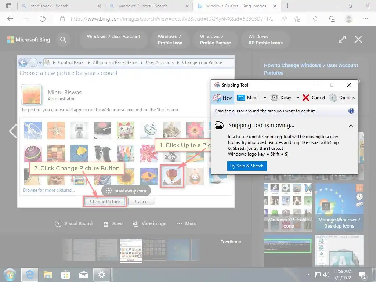Close the Bing image detail view
Viewport: 376px width, 282px height.
358,39
